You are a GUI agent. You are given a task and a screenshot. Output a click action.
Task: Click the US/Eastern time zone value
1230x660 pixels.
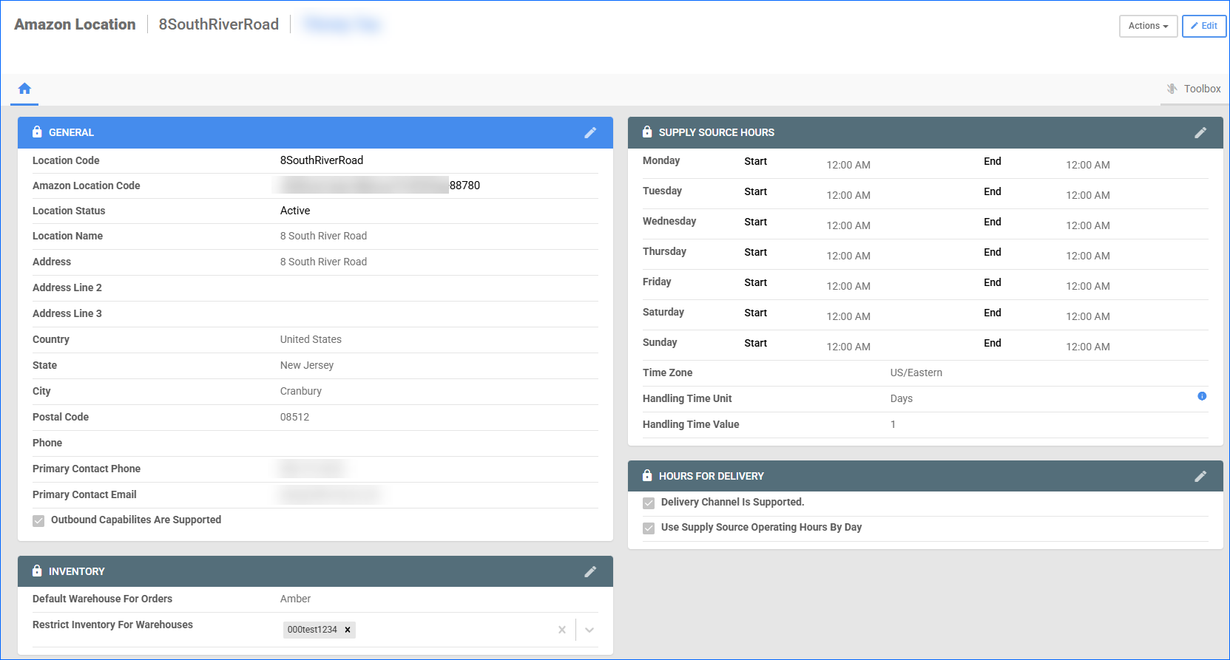point(916,372)
